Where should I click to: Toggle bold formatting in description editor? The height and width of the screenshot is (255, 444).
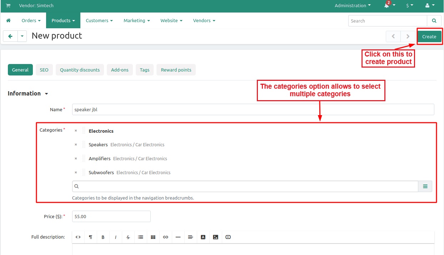tap(103, 237)
